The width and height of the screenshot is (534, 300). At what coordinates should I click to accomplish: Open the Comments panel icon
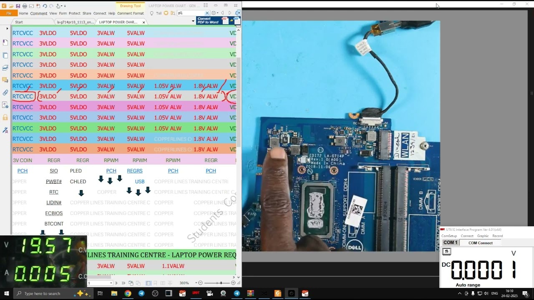click(5, 80)
